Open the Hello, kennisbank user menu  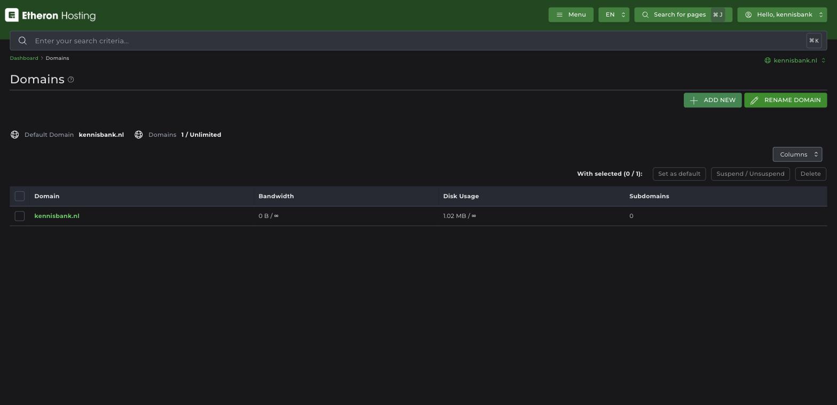tap(782, 15)
